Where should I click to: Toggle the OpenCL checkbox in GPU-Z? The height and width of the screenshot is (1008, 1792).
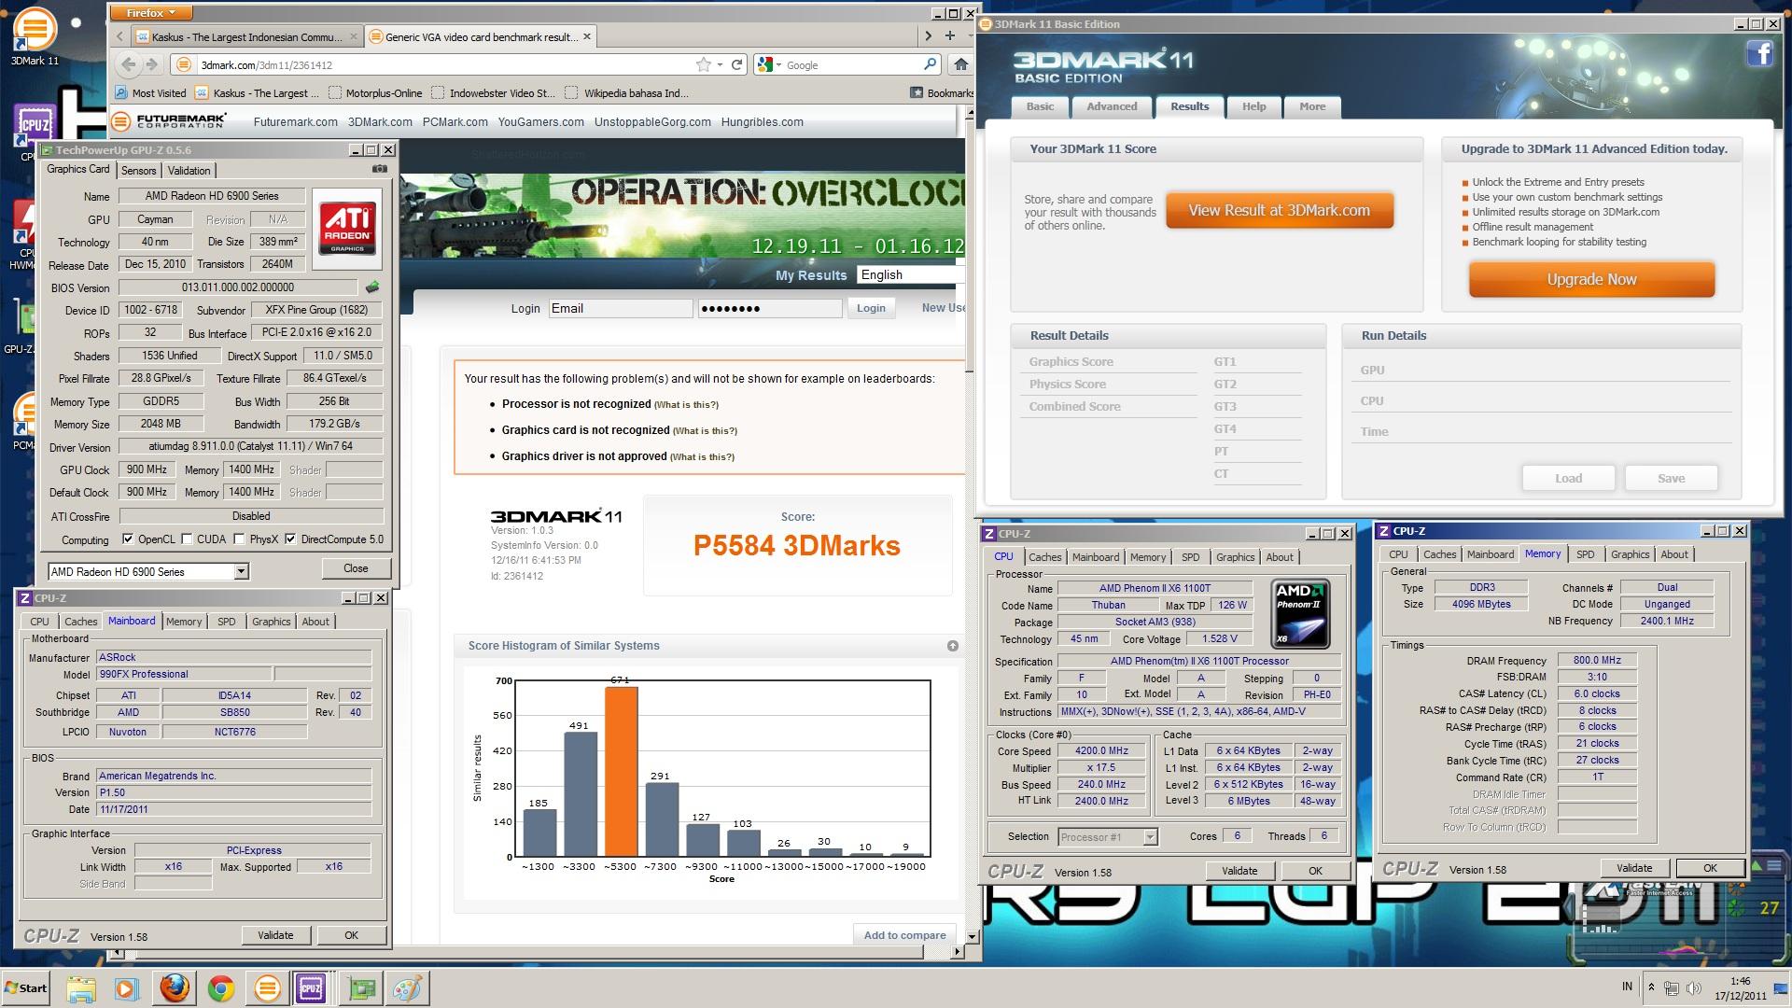[x=128, y=539]
